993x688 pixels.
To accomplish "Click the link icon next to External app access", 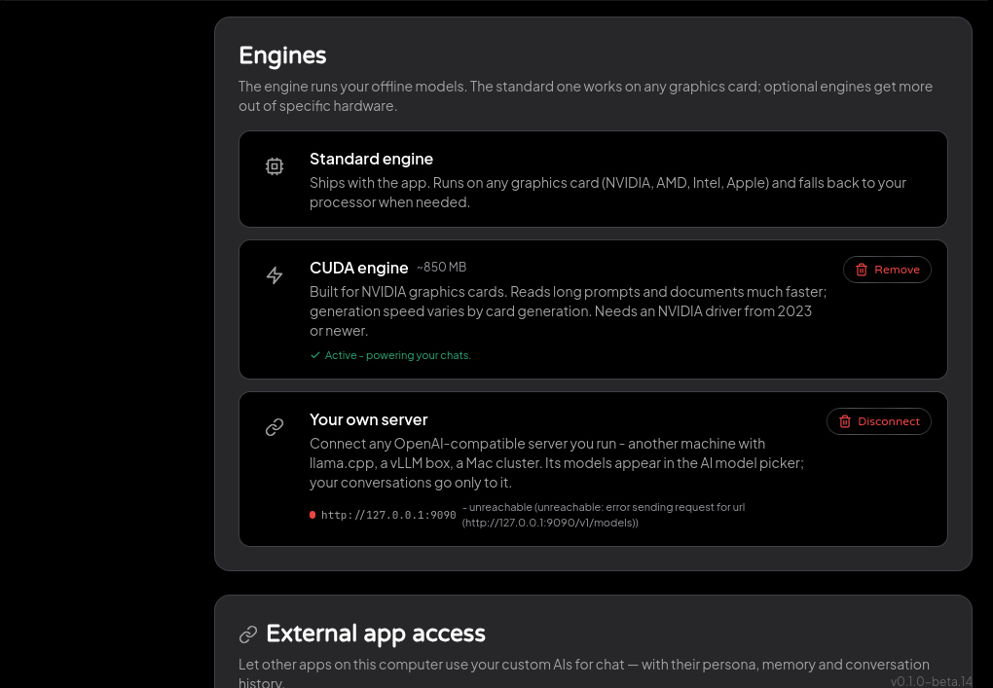I will (248, 634).
